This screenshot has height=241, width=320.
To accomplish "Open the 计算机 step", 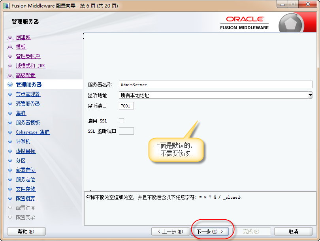I will 23,141.
